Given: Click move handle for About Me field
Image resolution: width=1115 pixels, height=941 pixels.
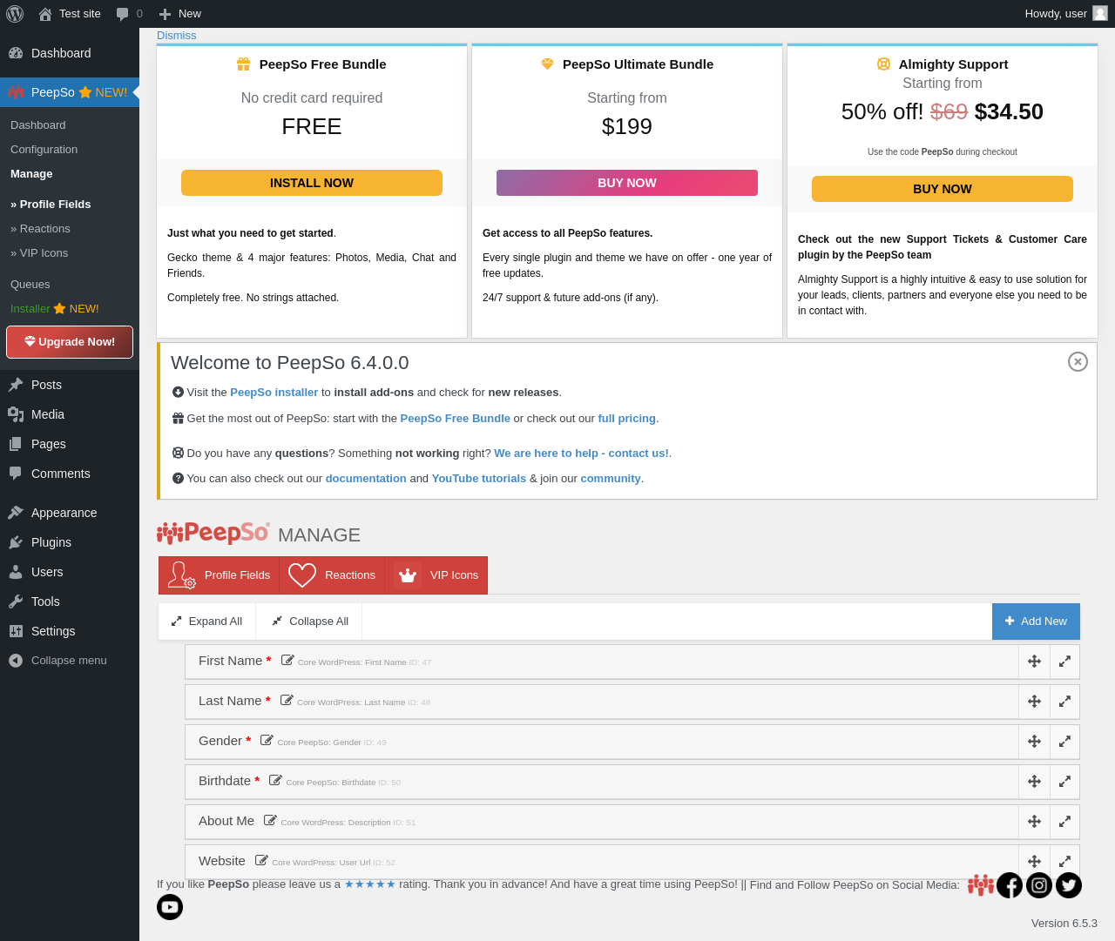Looking at the screenshot, I should point(1034,822).
